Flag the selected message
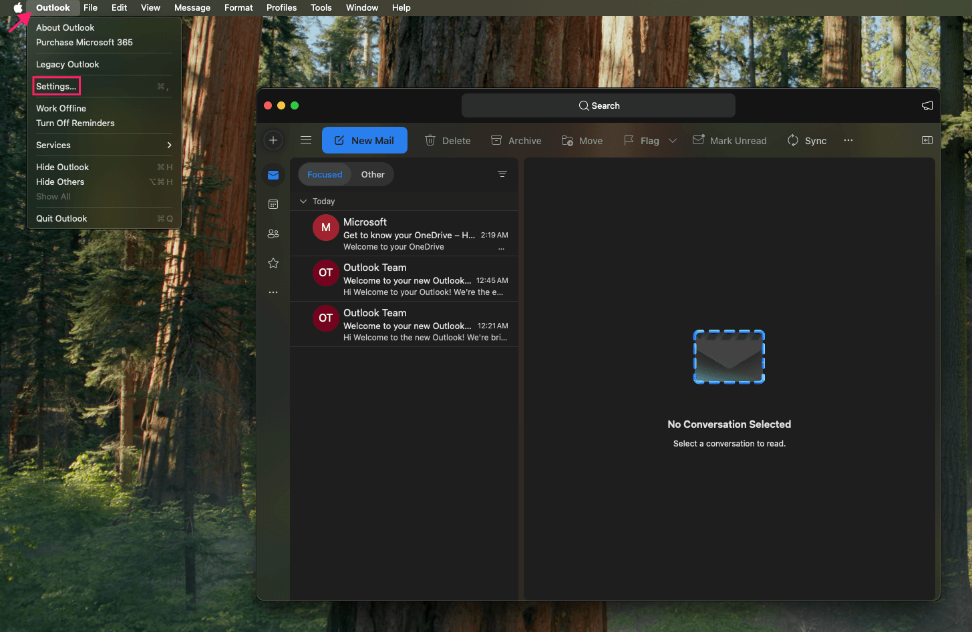972x632 pixels. click(641, 140)
